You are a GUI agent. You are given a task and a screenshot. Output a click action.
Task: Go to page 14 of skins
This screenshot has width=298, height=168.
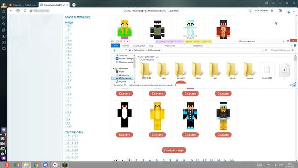218,161
